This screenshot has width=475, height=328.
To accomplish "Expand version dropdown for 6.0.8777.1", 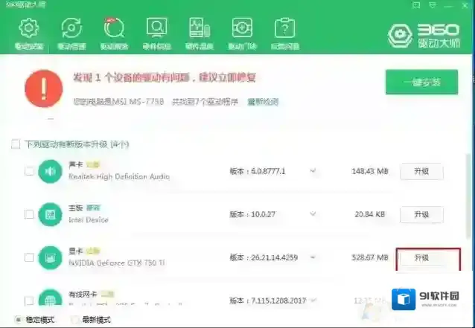I will [313, 172].
